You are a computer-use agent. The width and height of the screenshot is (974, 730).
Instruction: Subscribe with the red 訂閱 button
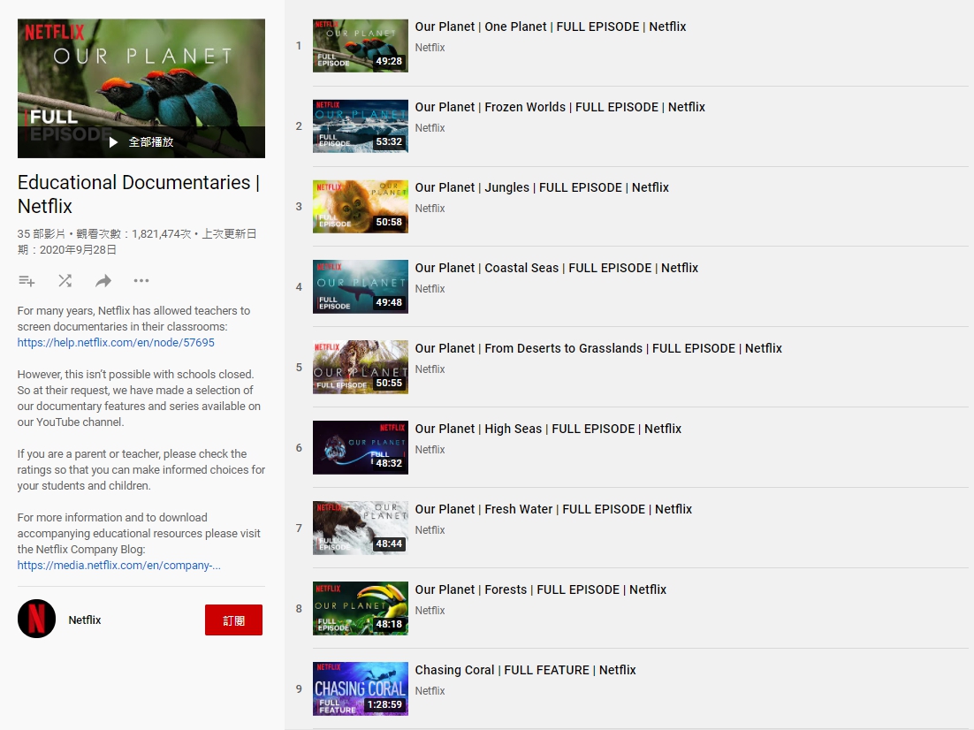pyautogui.click(x=233, y=620)
